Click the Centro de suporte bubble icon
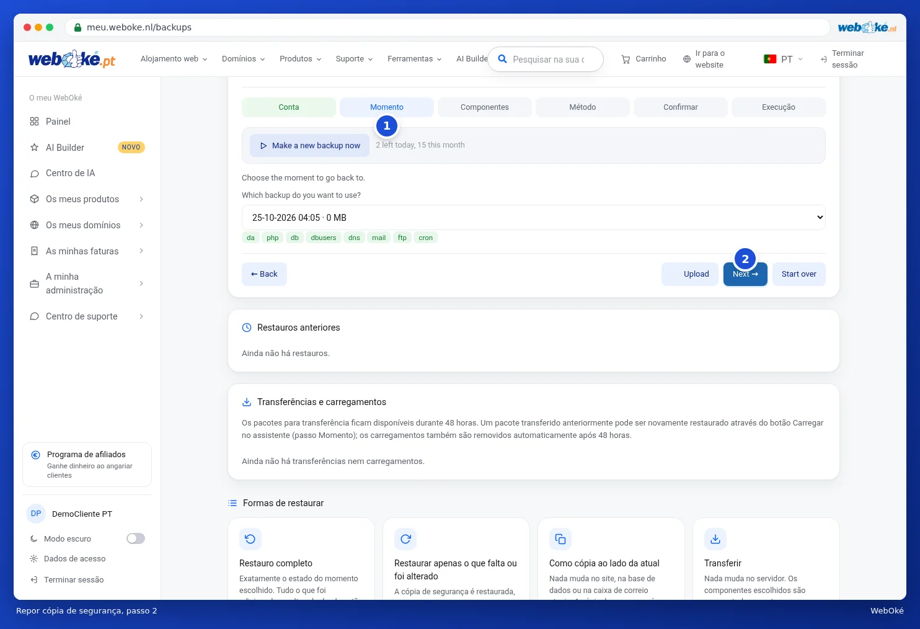 click(35, 316)
